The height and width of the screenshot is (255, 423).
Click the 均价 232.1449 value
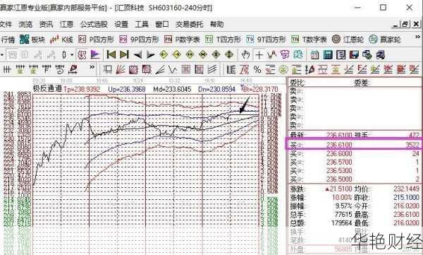coord(406,189)
